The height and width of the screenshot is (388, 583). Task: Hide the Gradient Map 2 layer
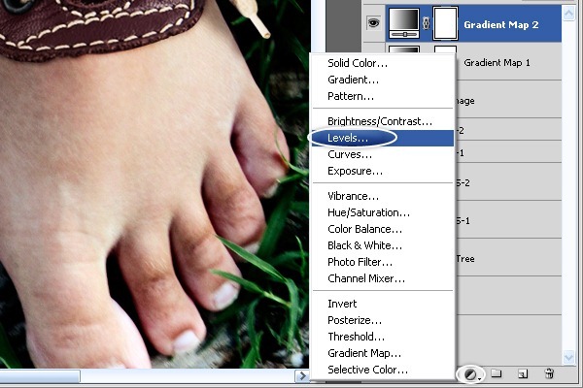[372, 22]
